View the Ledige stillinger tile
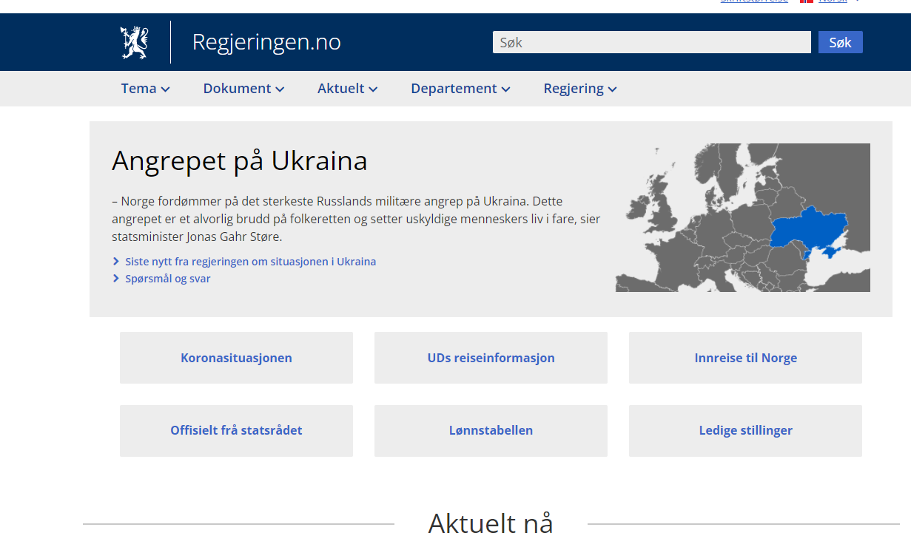This screenshot has width=911, height=547. pos(746,430)
